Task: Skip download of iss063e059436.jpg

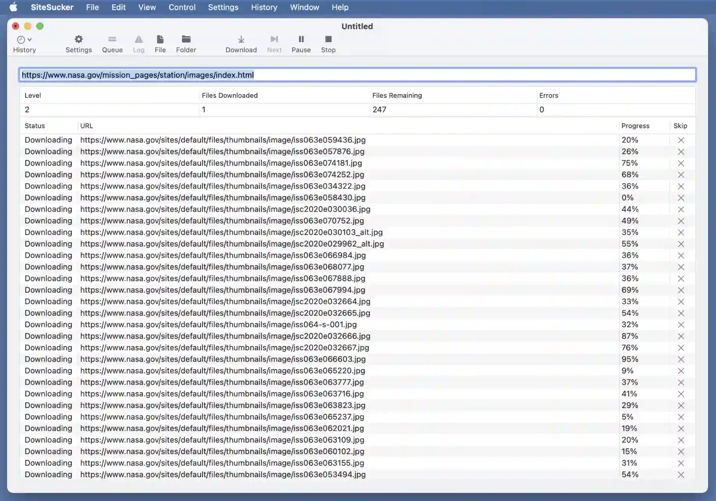Action: (x=681, y=140)
